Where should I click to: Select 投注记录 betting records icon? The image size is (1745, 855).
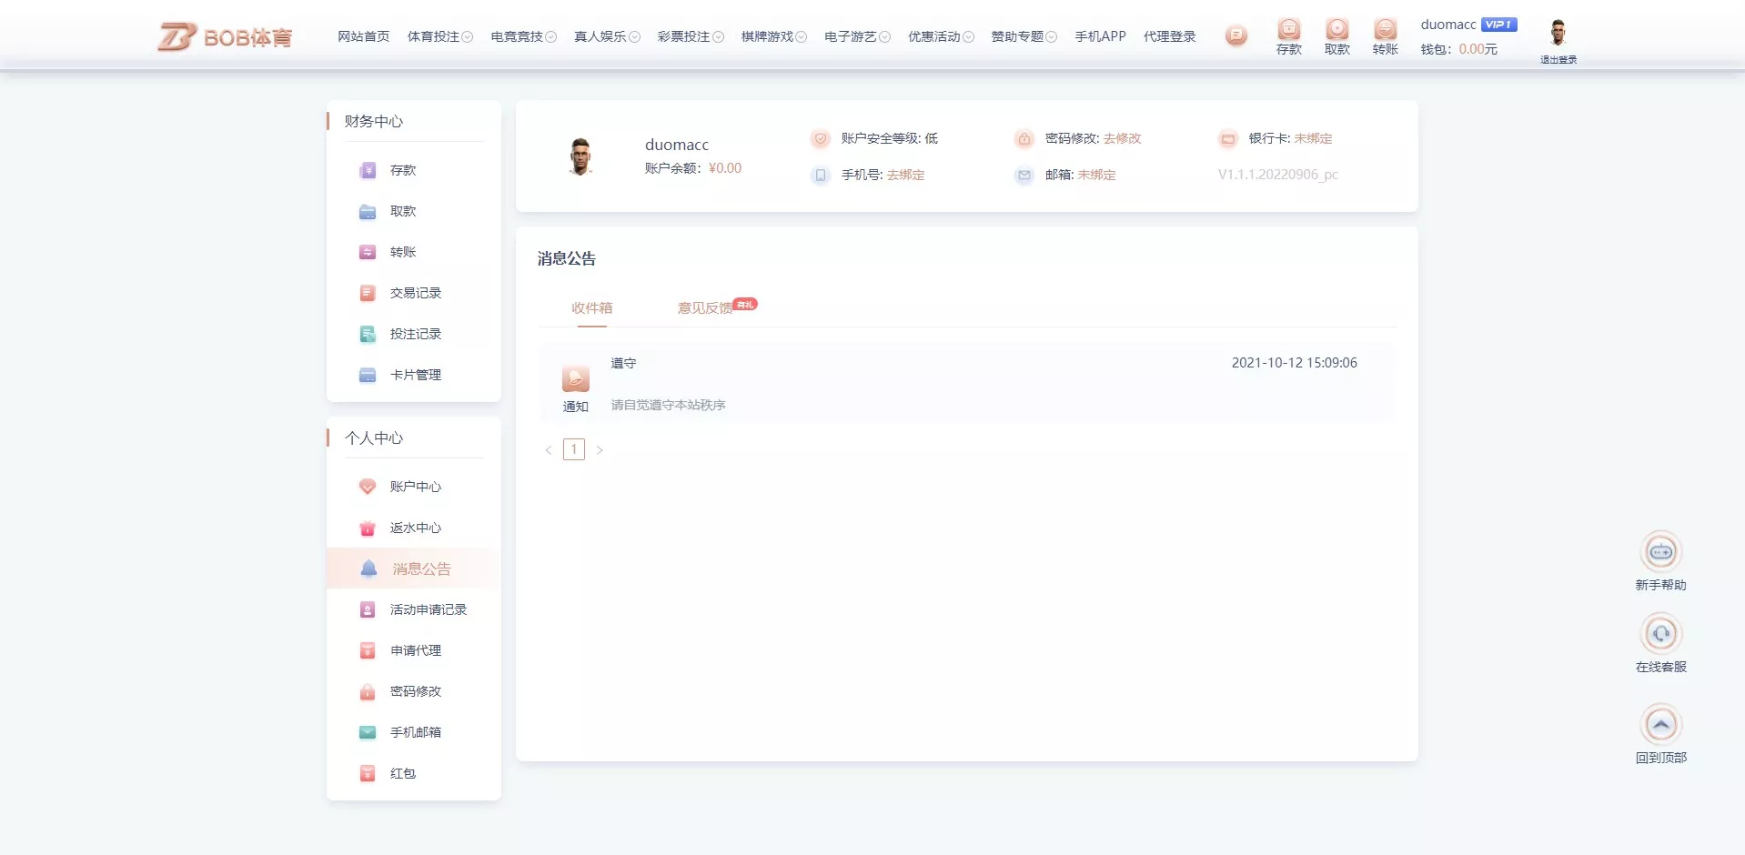[x=415, y=334]
